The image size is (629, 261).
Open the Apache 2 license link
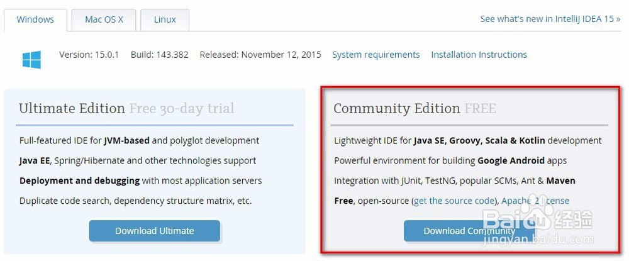click(535, 201)
